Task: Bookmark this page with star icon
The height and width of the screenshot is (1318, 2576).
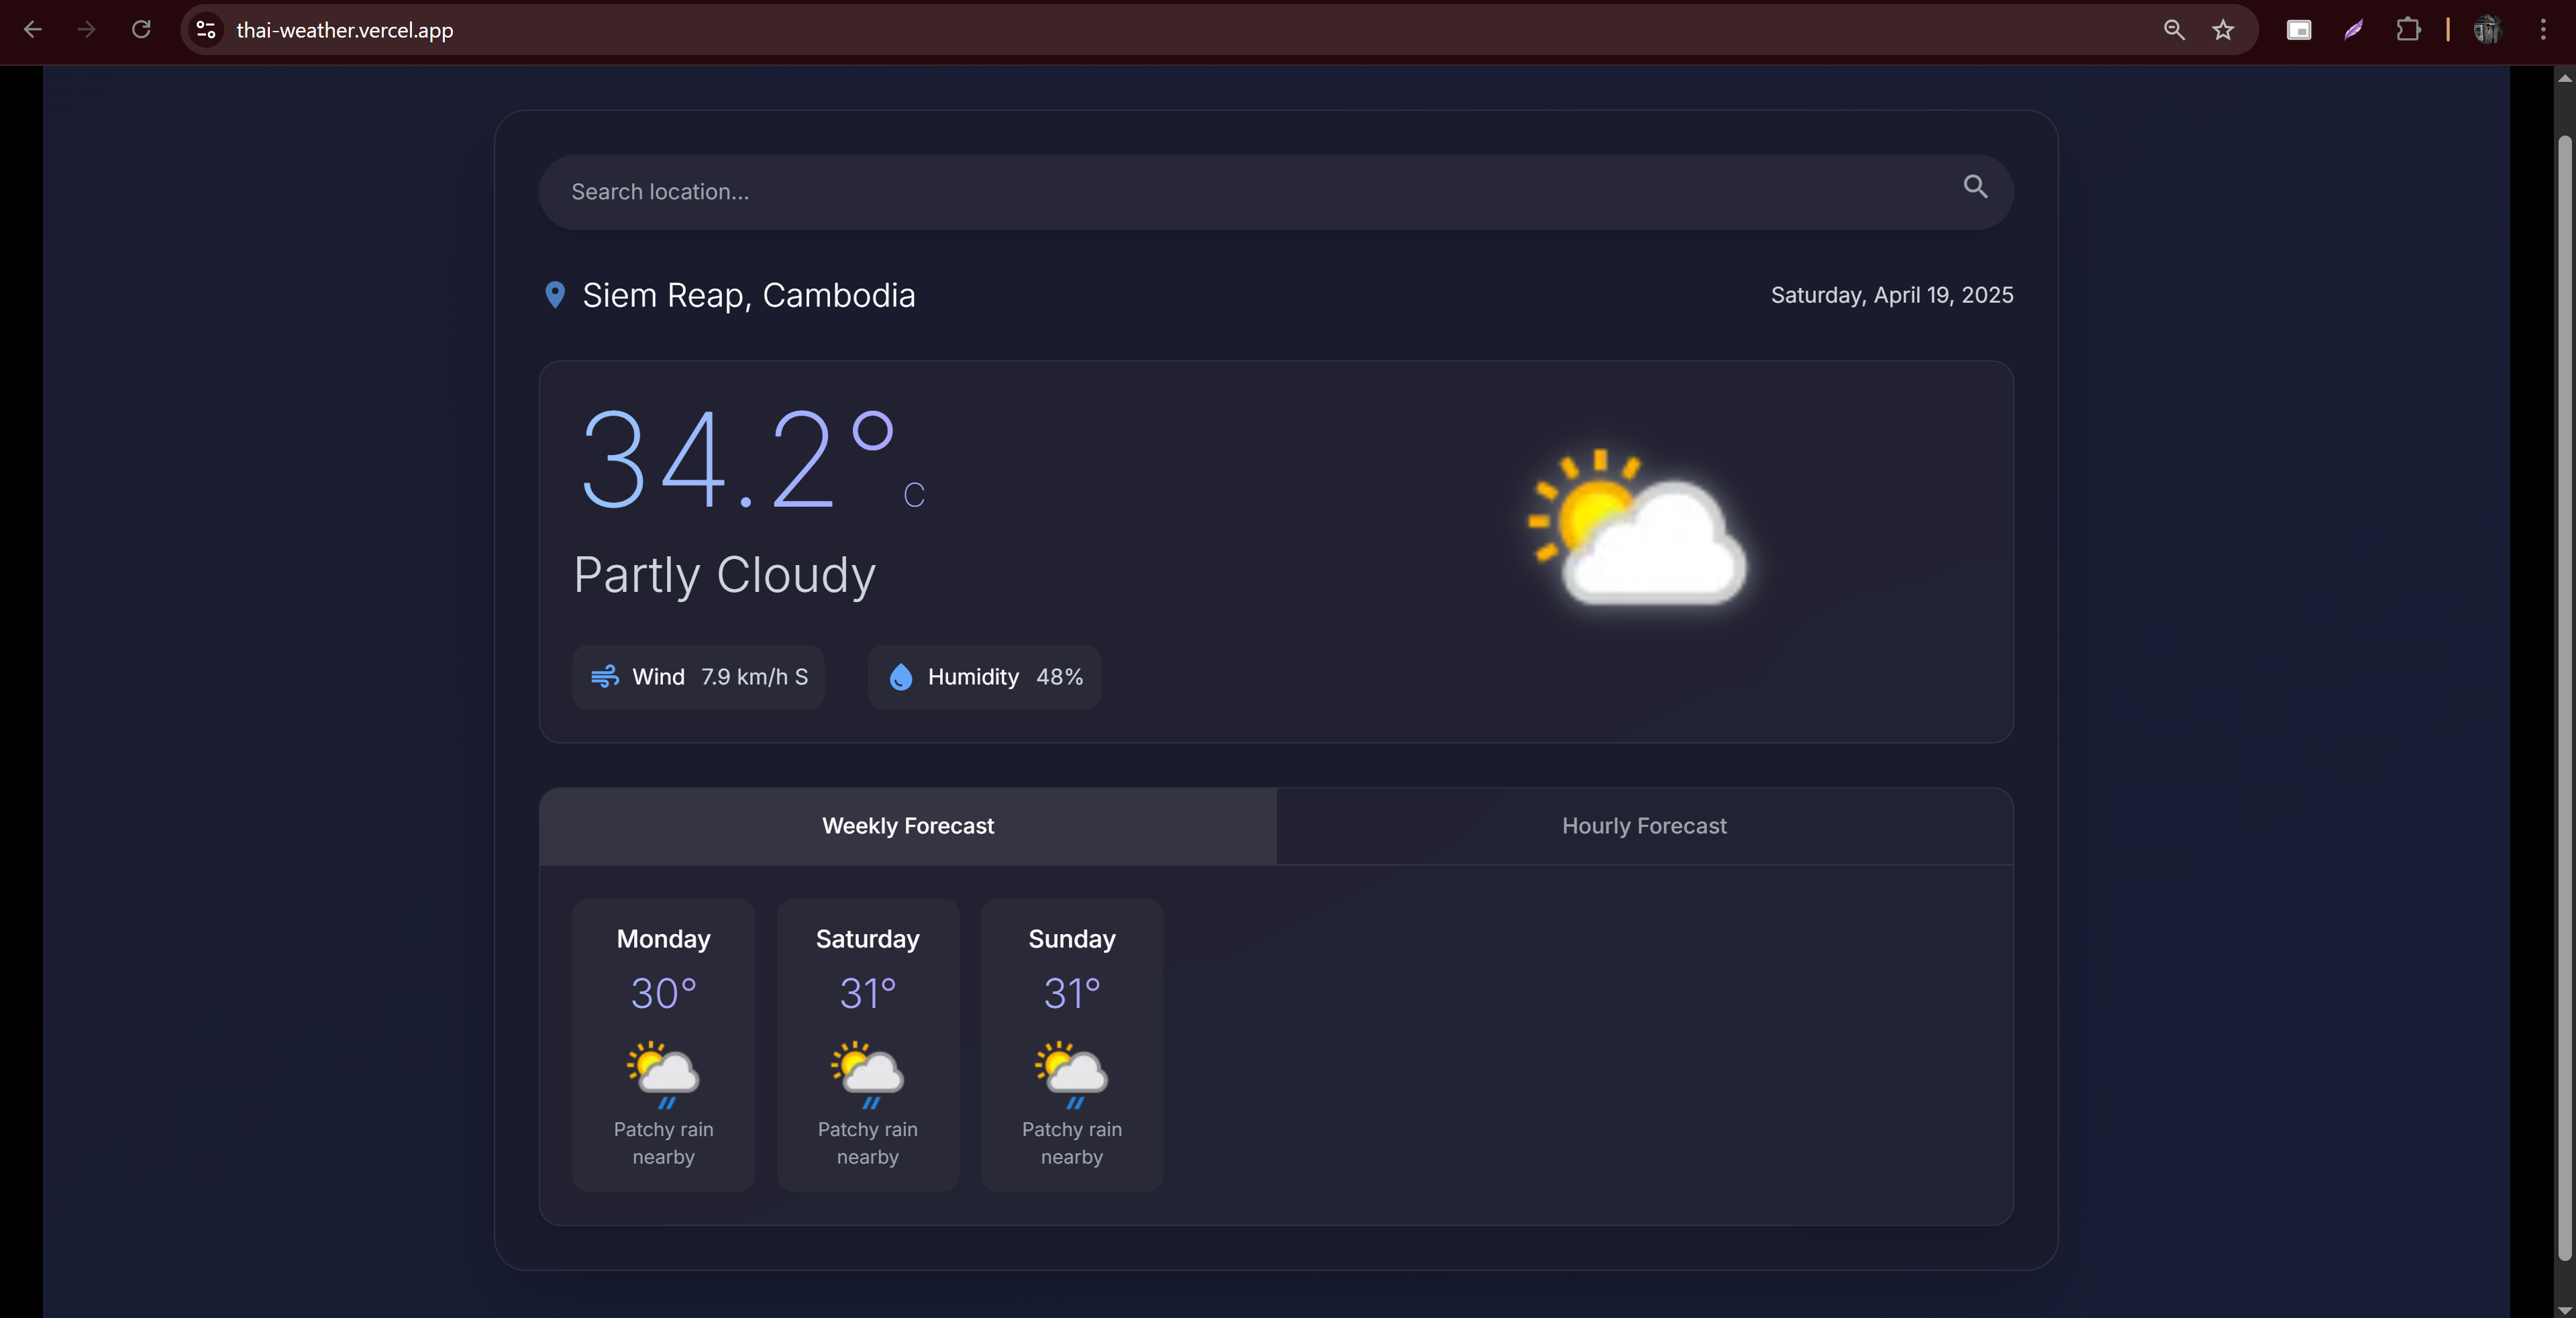Action: coord(2222,30)
